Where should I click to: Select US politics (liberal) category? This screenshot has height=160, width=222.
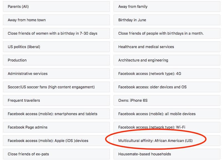coord(56,47)
